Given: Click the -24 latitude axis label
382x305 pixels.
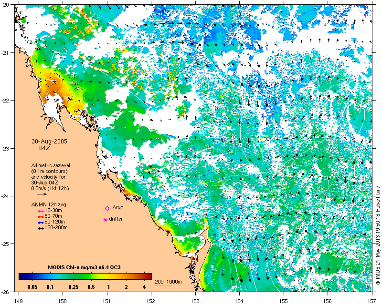Looking at the screenshot, I should pyautogui.click(x=5, y=196).
